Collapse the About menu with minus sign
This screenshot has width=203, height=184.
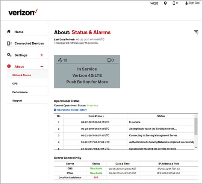click(42, 66)
